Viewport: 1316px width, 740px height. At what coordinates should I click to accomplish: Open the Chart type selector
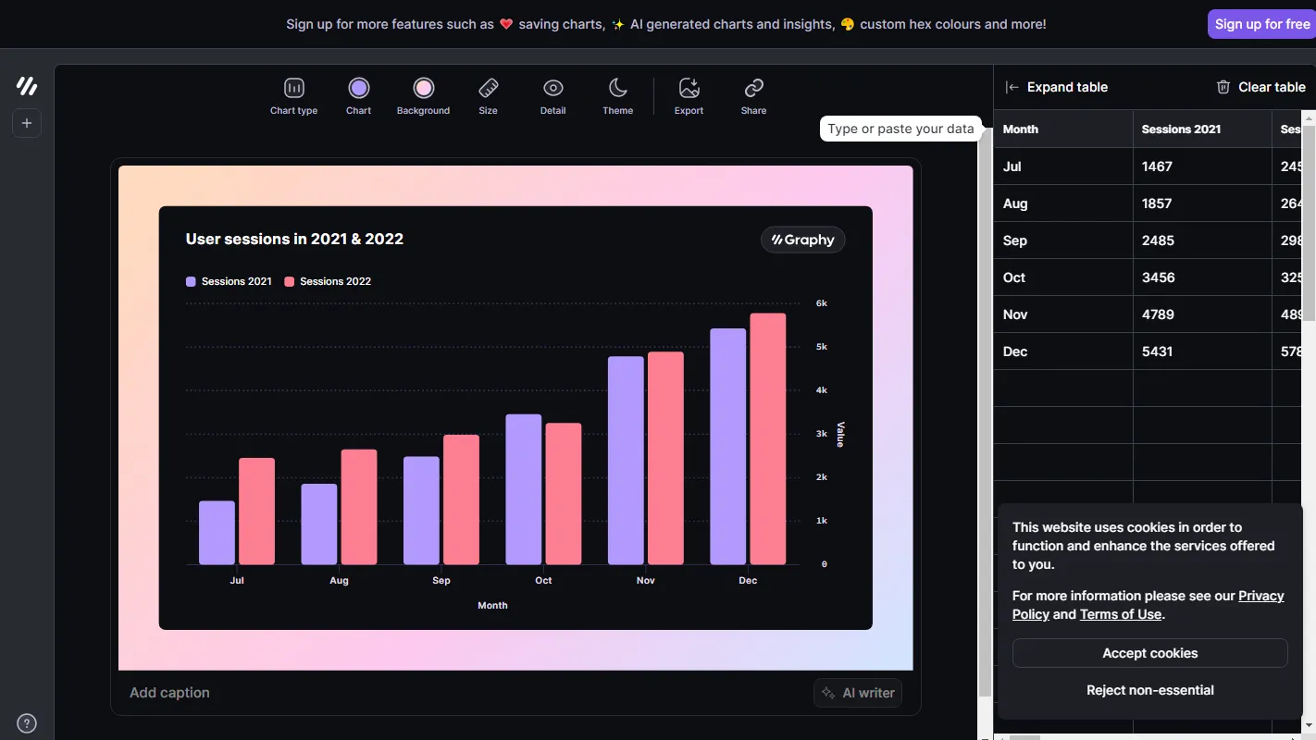click(x=293, y=89)
